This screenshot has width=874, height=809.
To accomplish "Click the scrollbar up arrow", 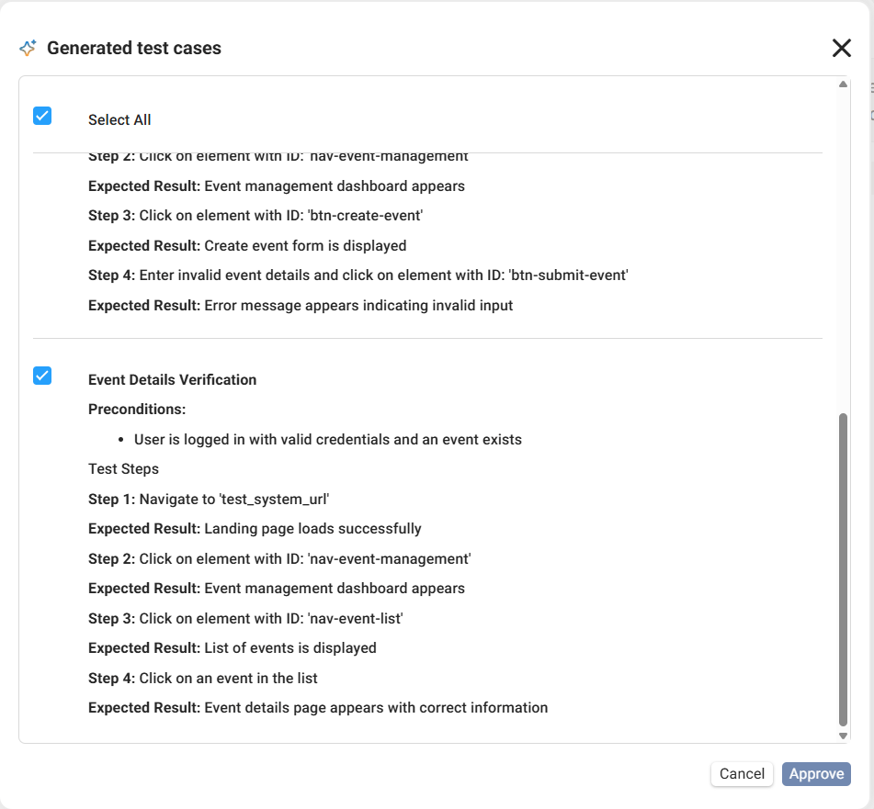I will point(843,85).
